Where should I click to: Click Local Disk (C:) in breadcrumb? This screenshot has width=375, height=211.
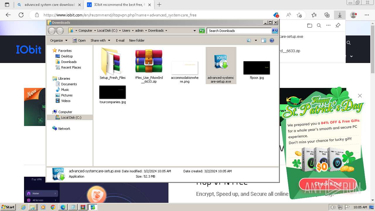(107, 30)
